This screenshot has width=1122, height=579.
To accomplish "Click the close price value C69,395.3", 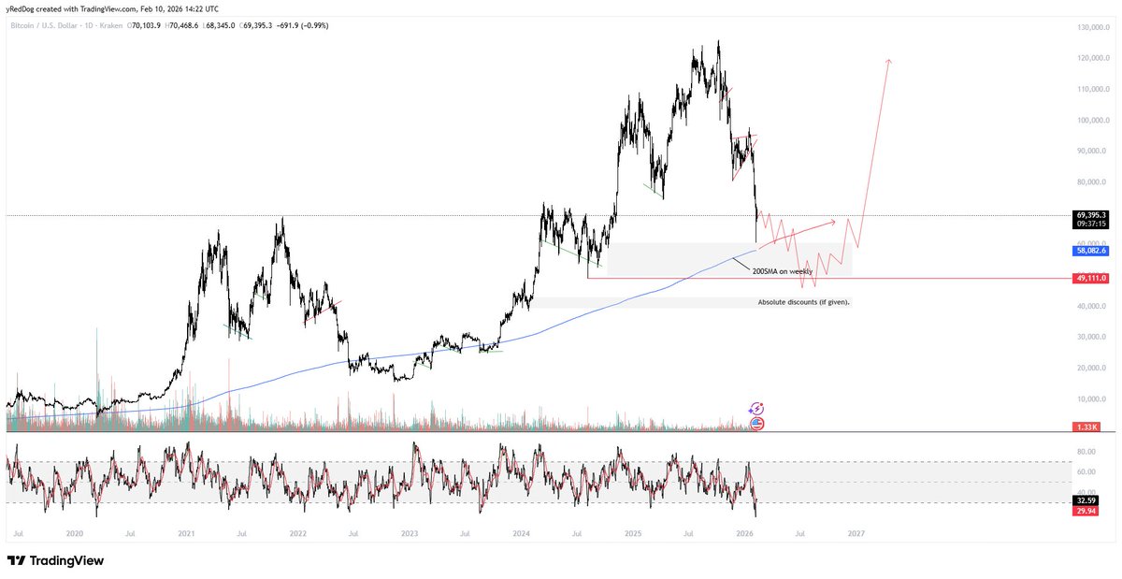I will (x=257, y=26).
